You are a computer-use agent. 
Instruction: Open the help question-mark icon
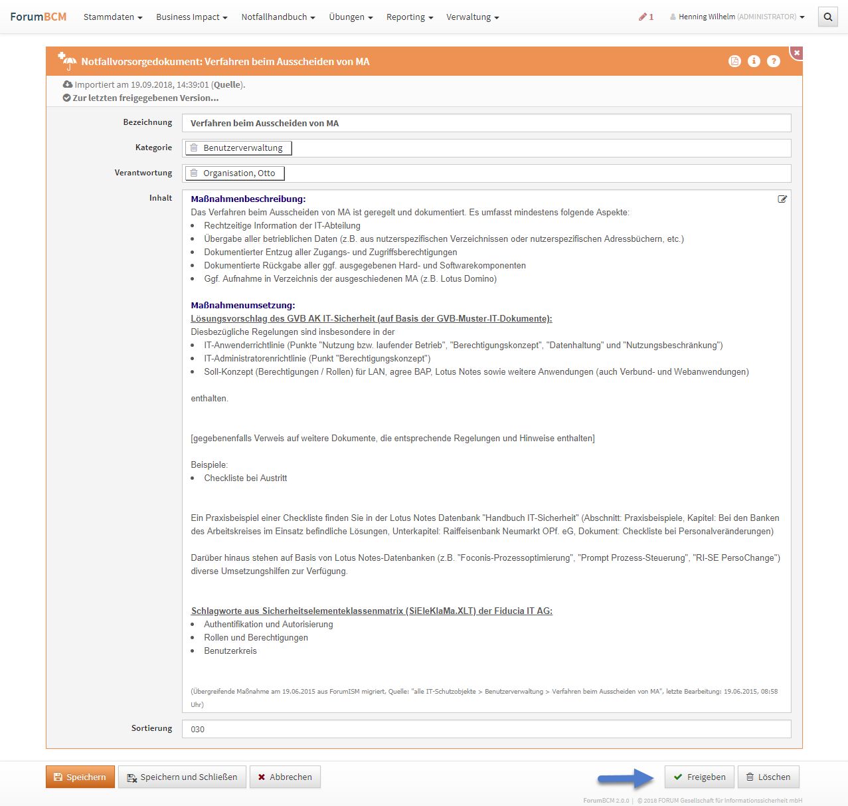point(774,61)
